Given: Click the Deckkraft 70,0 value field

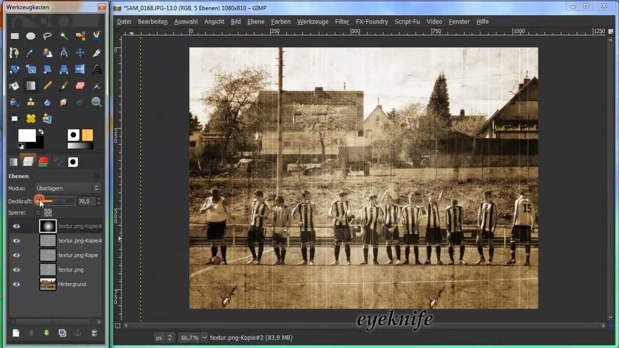Looking at the screenshot, I should pos(86,201).
